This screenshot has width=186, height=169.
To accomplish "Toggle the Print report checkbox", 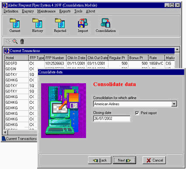I will tap(137, 113).
